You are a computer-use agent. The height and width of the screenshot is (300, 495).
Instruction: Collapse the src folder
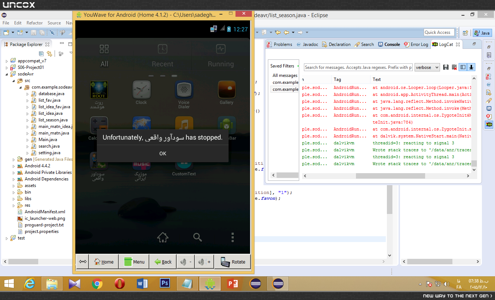(x=14, y=81)
